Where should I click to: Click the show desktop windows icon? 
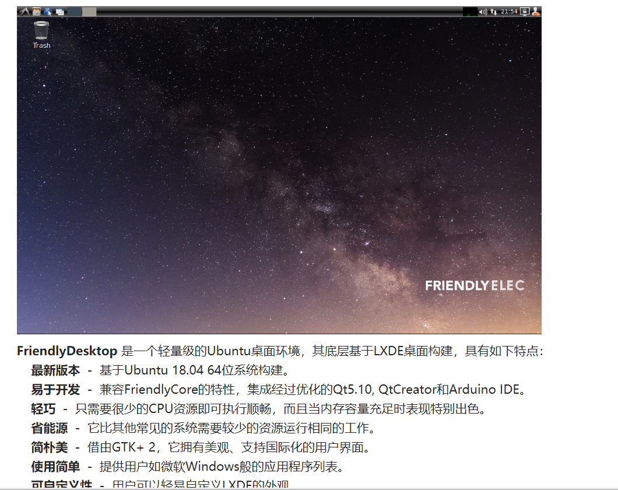(x=60, y=12)
